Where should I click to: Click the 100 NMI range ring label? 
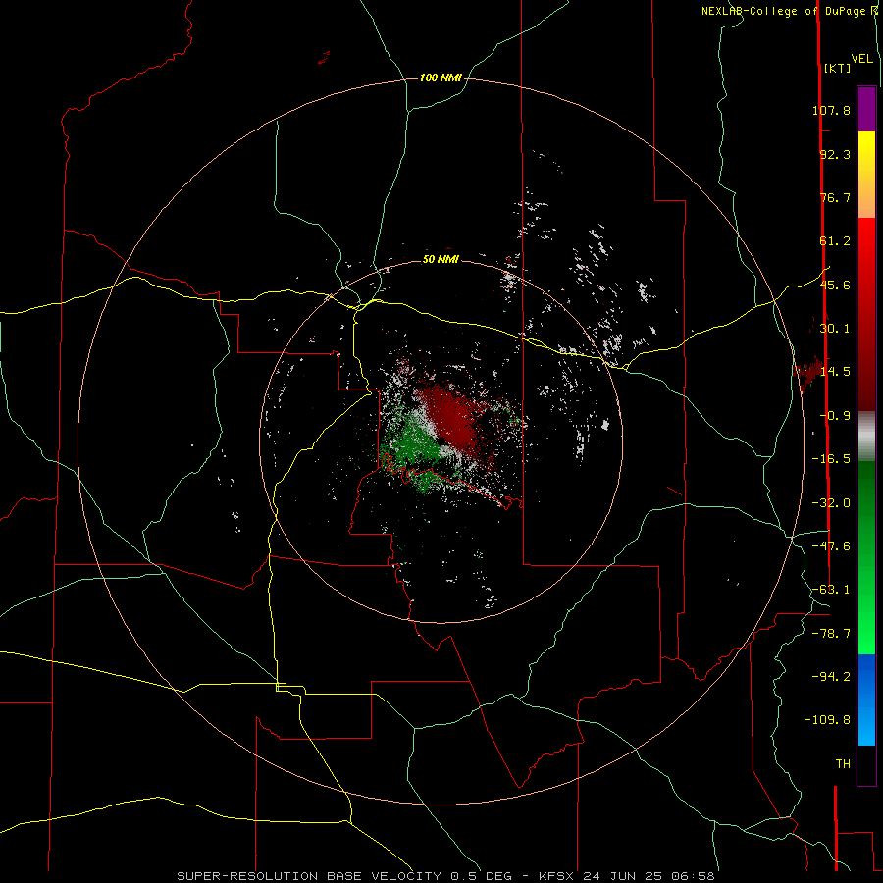tap(441, 78)
